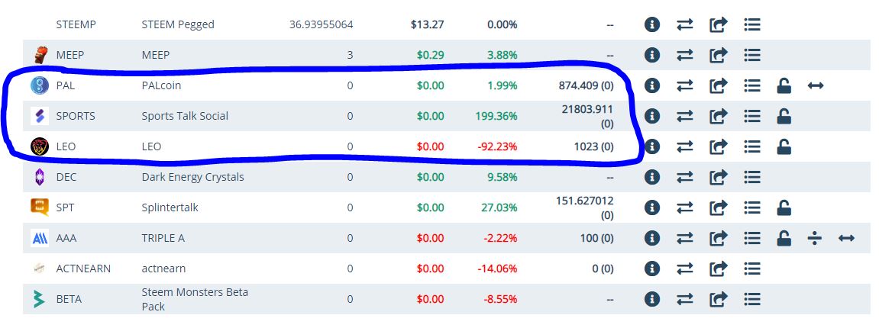The image size is (879, 328).
Task: Open the history list icon for SPT
Action: pos(751,207)
